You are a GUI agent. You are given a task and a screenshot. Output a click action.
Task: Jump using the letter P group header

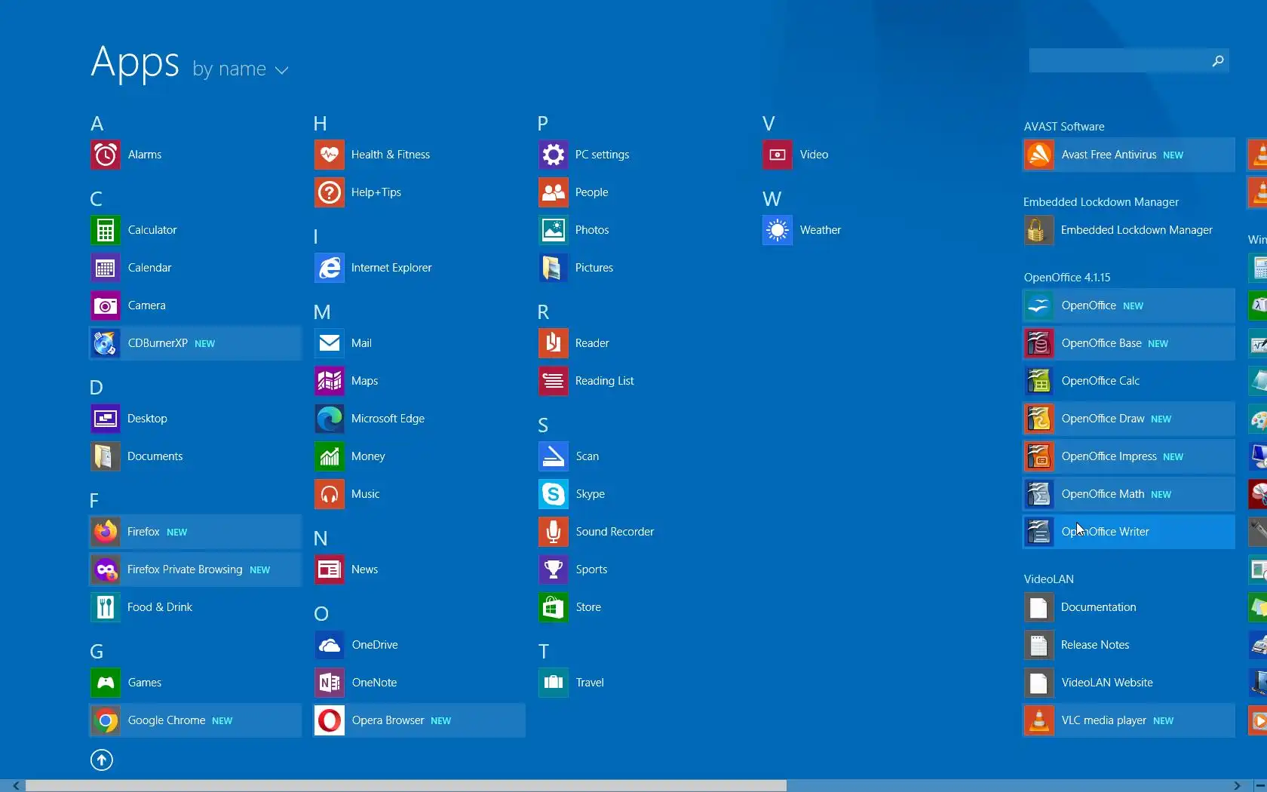543,123
